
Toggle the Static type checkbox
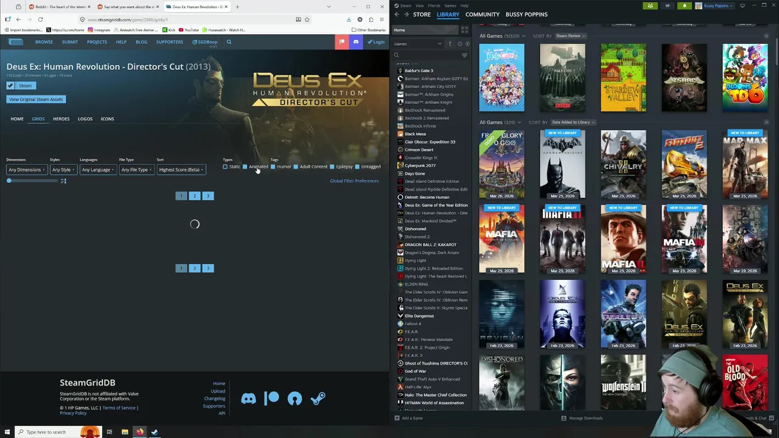225,167
